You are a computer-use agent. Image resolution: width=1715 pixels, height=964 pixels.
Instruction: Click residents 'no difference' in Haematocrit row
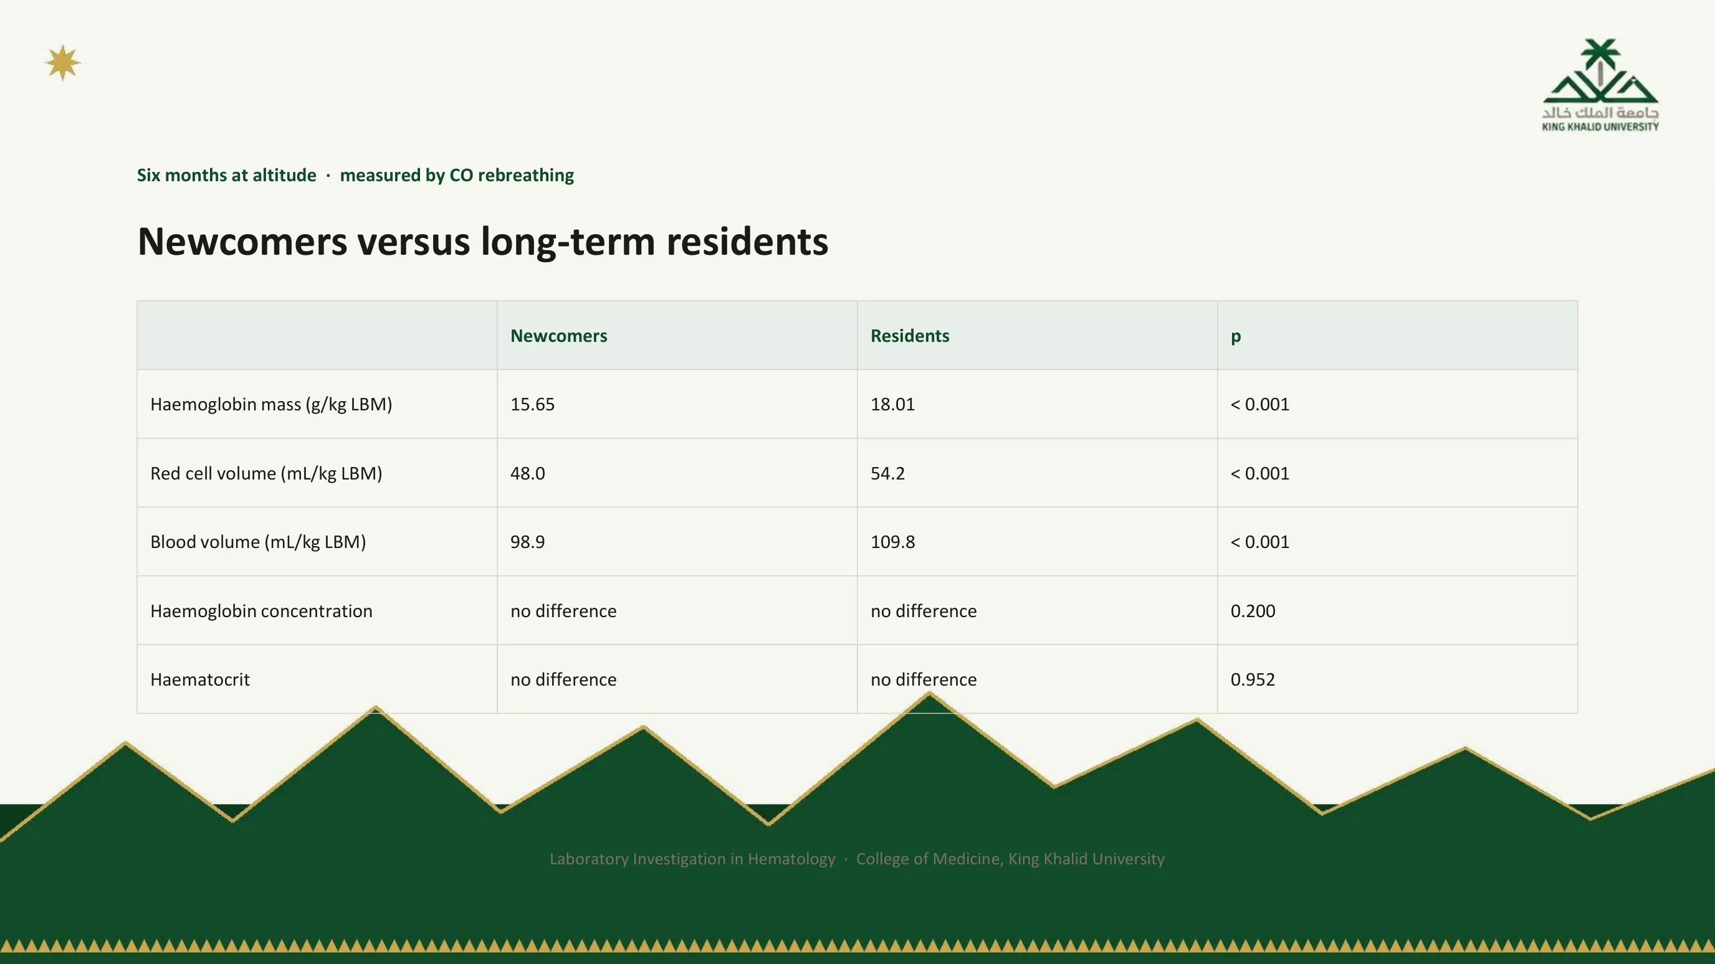click(924, 679)
